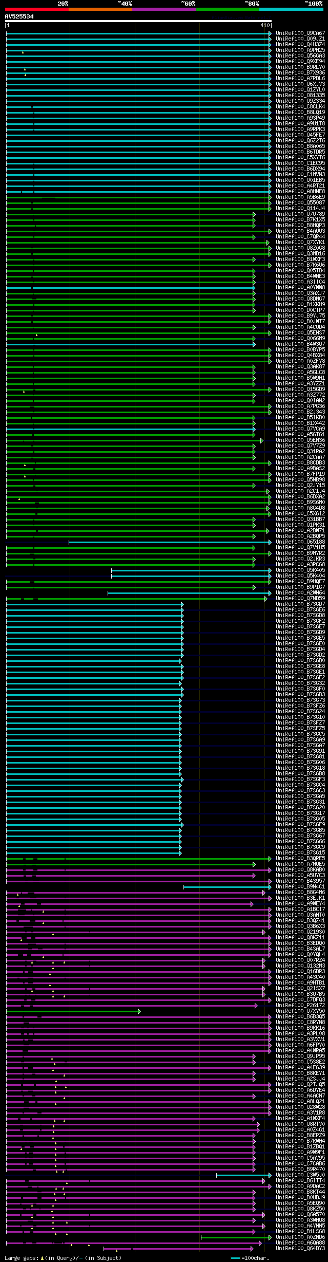Click the cyan alignment bar of UniRef100_A2WN64
This screenshot has width=328, height=1262.
(189, 592)
